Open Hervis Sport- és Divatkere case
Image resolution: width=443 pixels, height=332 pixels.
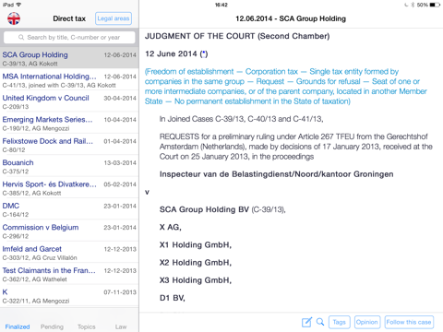[x=69, y=187]
